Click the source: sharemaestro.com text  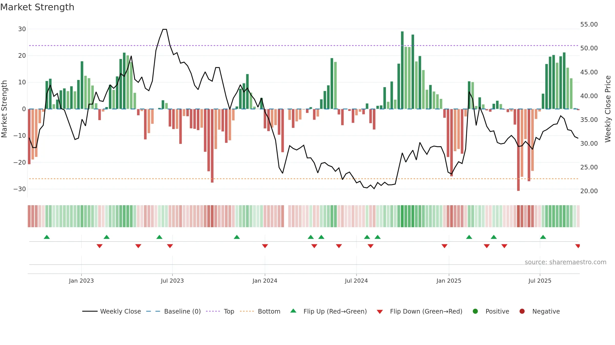pyautogui.click(x=566, y=262)
